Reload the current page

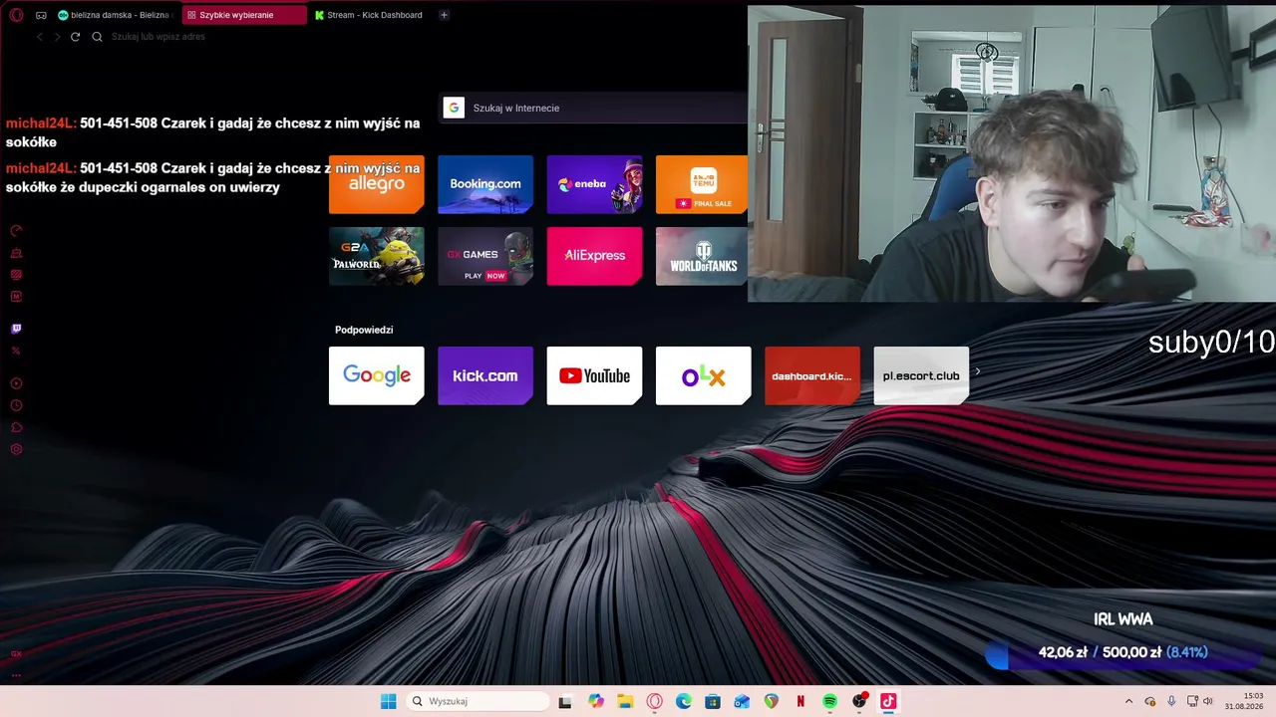[75, 37]
